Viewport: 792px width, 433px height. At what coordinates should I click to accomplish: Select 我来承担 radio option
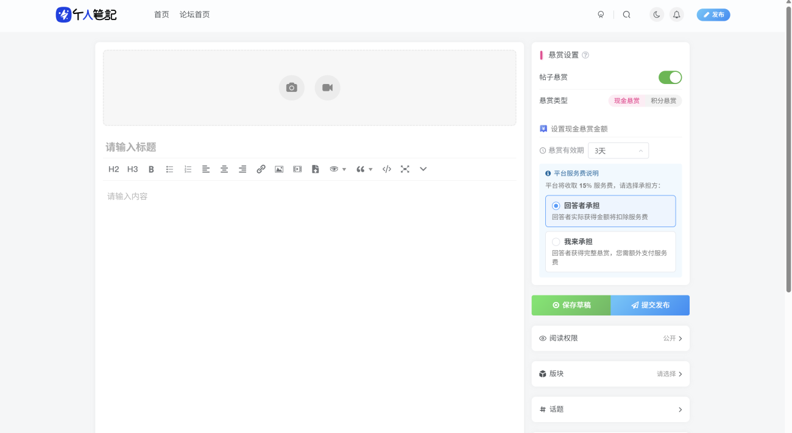point(556,242)
